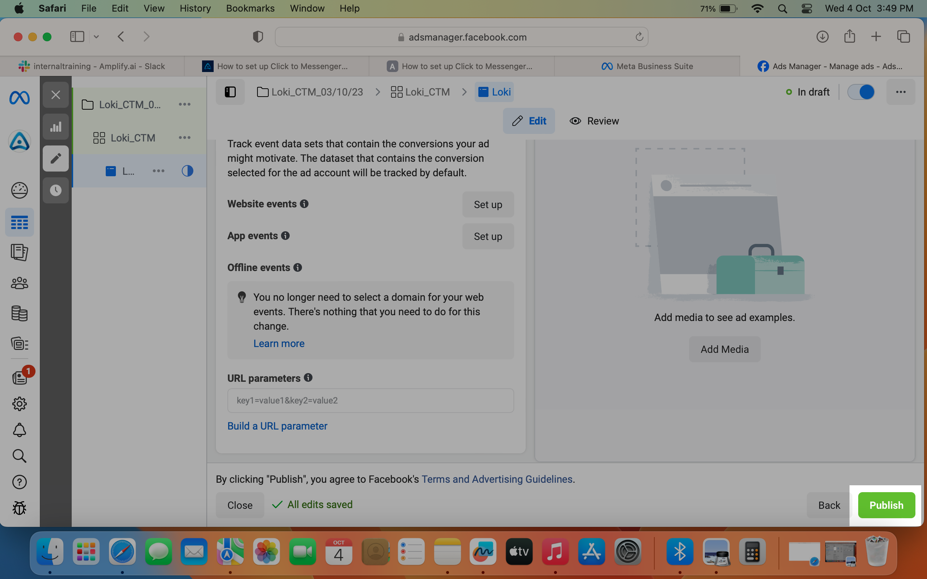Open the File menu
Image resolution: width=927 pixels, height=579 pixels.
(89, 8)
